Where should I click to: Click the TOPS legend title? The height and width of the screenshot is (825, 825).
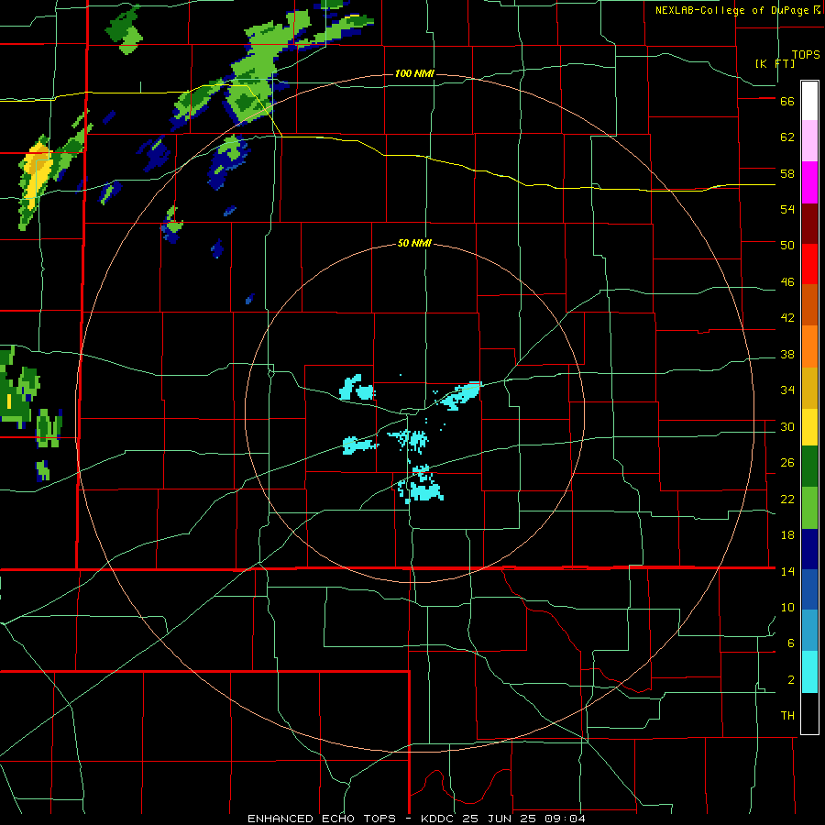coord(806,55)
